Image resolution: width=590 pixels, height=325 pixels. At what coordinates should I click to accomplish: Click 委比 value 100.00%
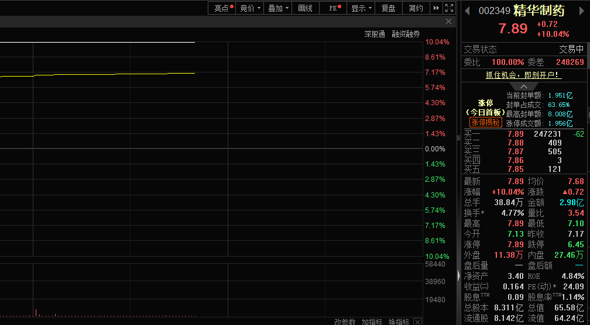pos(508,62)
